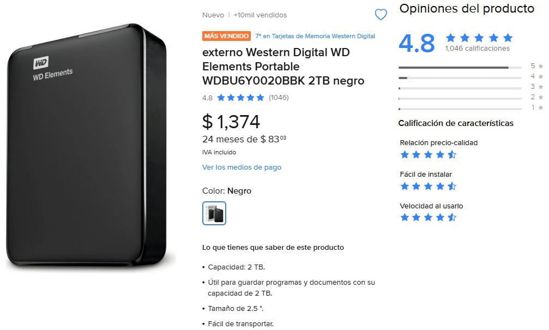Click the 1,046 calificaciones text
Screen dimensions: 549x330
click(477, 49)
